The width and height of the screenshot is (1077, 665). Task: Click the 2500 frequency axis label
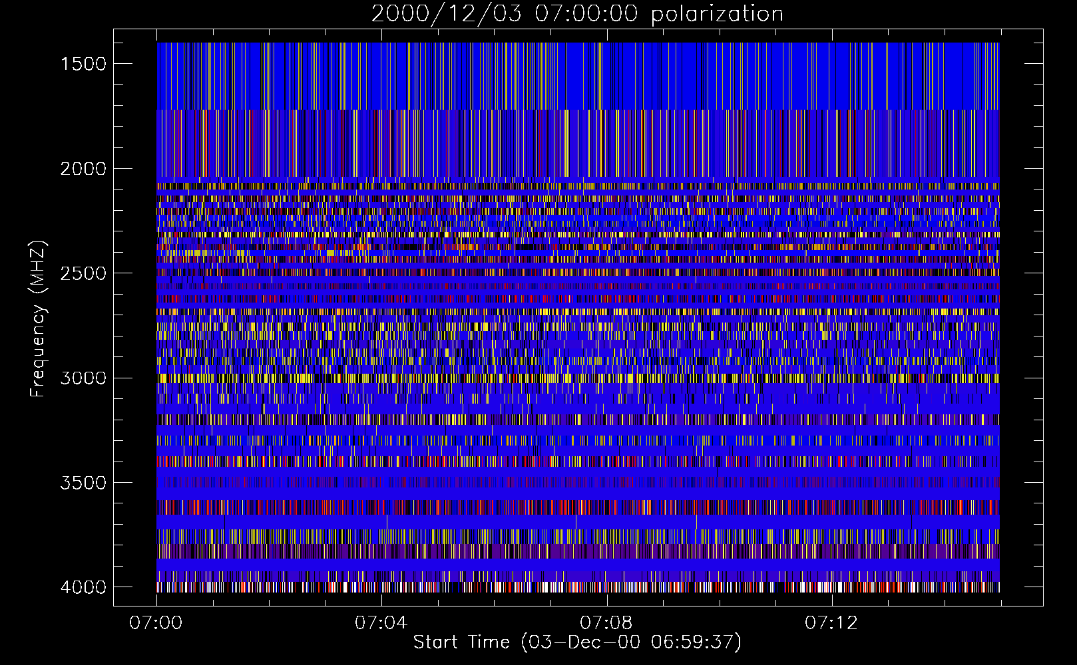pyautogui.click(x=83, y=273)
